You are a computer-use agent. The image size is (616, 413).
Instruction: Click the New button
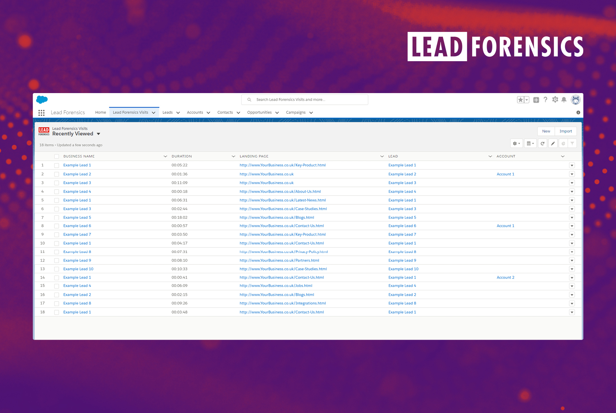[546, 131]
